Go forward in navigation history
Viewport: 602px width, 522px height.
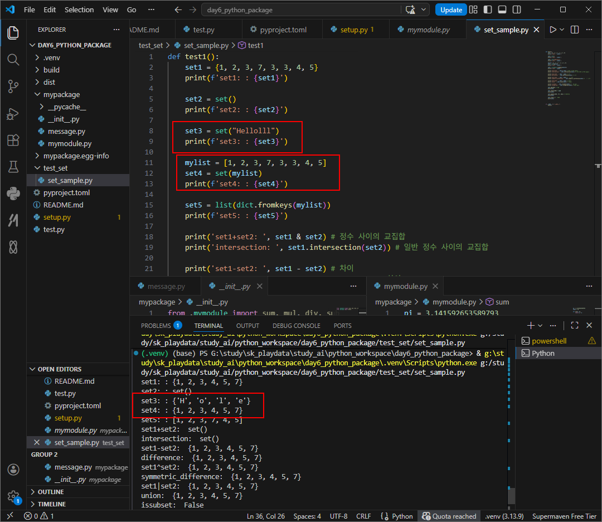[x=193, y=9]
